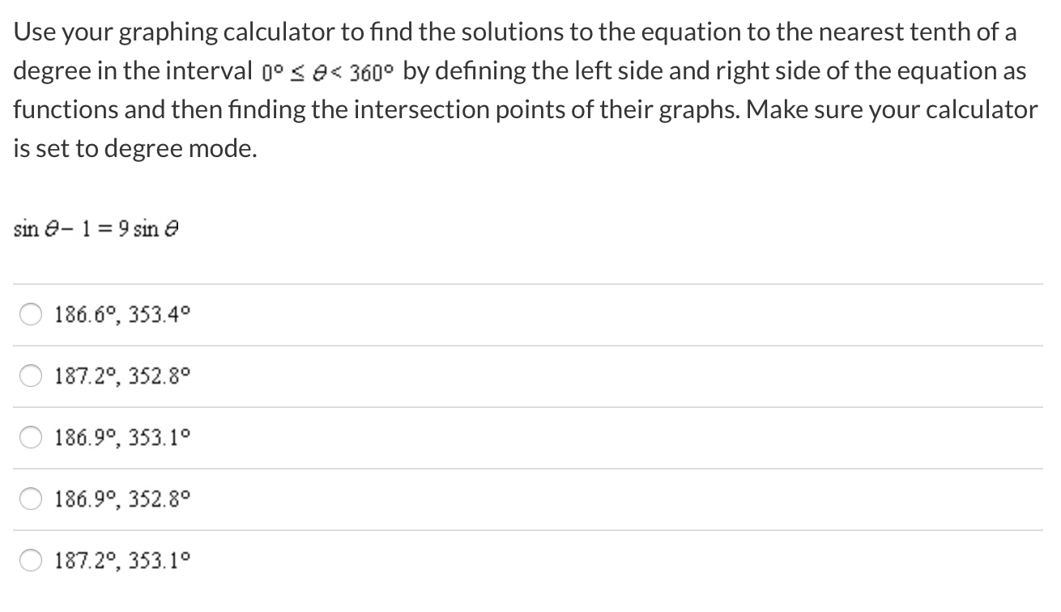Click the equation sin θ − 1 = 9 sin θ
The image size is (1061, 612).
click(x=96, y=228)
